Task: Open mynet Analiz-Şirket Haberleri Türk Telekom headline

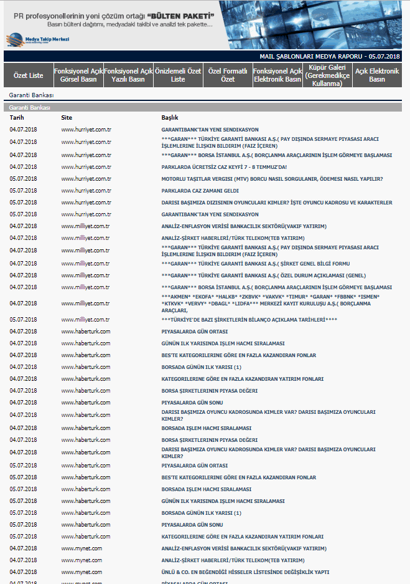Action: coord(233,560)
